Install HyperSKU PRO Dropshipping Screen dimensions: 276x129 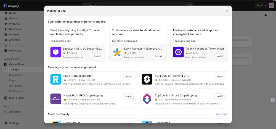pos(129,96)
